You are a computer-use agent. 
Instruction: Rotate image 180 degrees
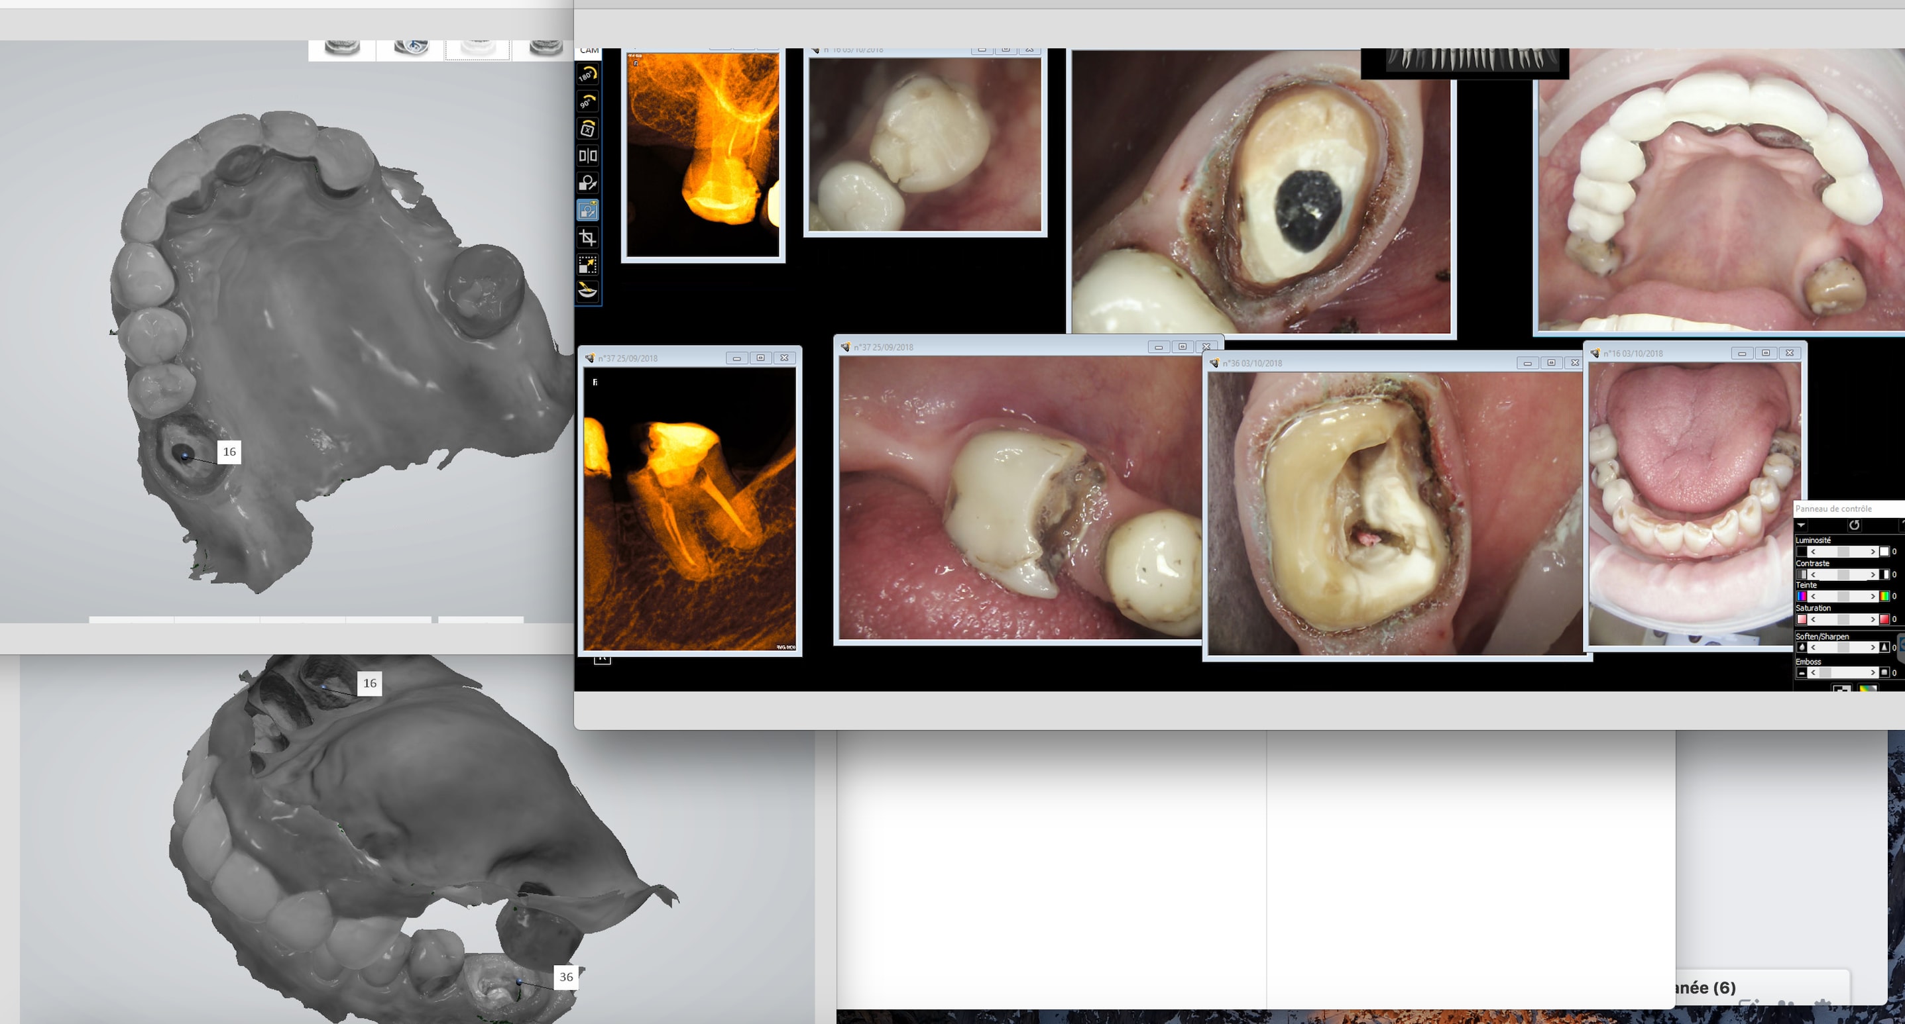(588, 75)
